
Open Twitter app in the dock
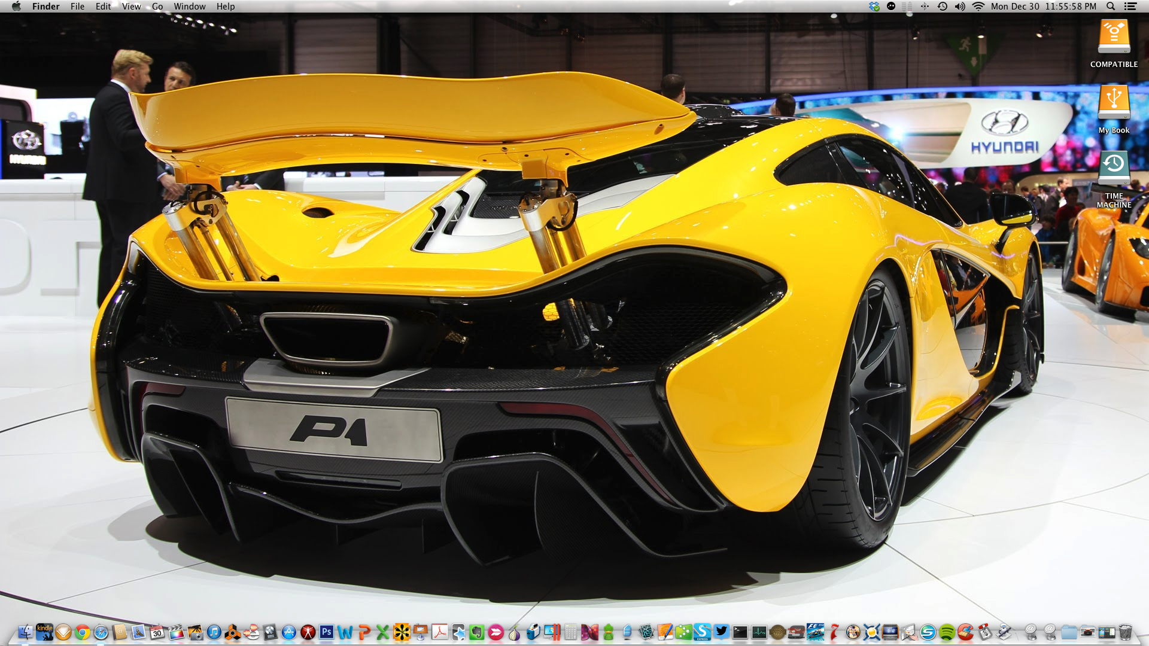tap(721, 632)
